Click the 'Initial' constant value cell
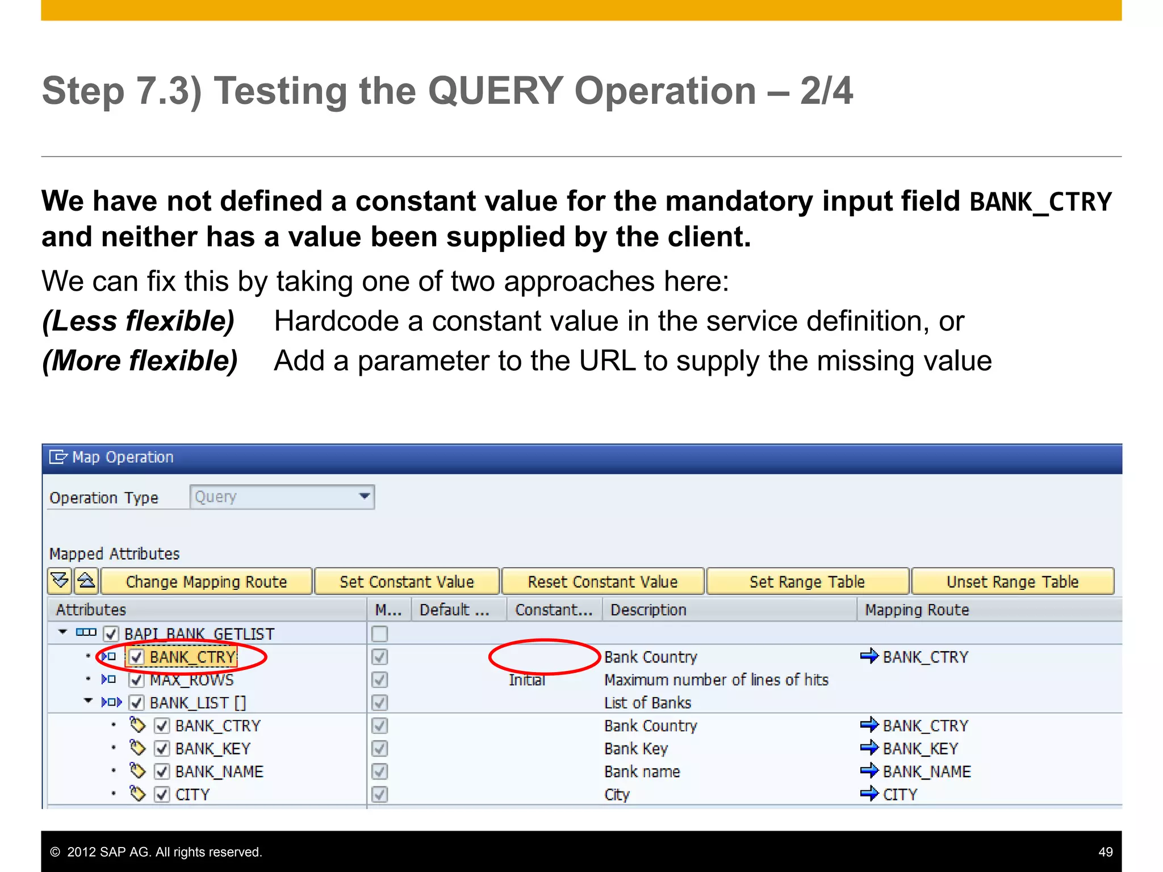Viewport: 1163px width, 872px height. coord(527,680)
